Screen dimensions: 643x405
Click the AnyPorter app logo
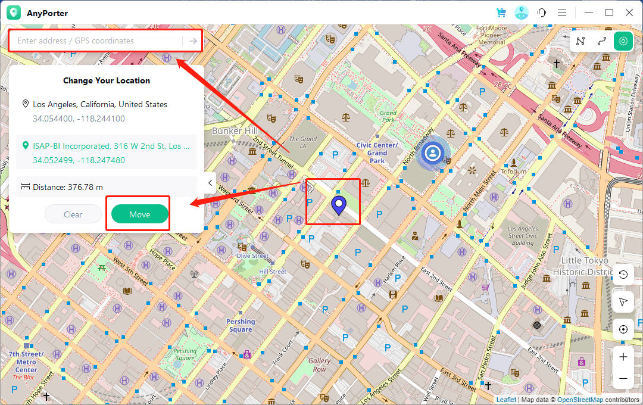pyautogui.click(x=14, y=13)
